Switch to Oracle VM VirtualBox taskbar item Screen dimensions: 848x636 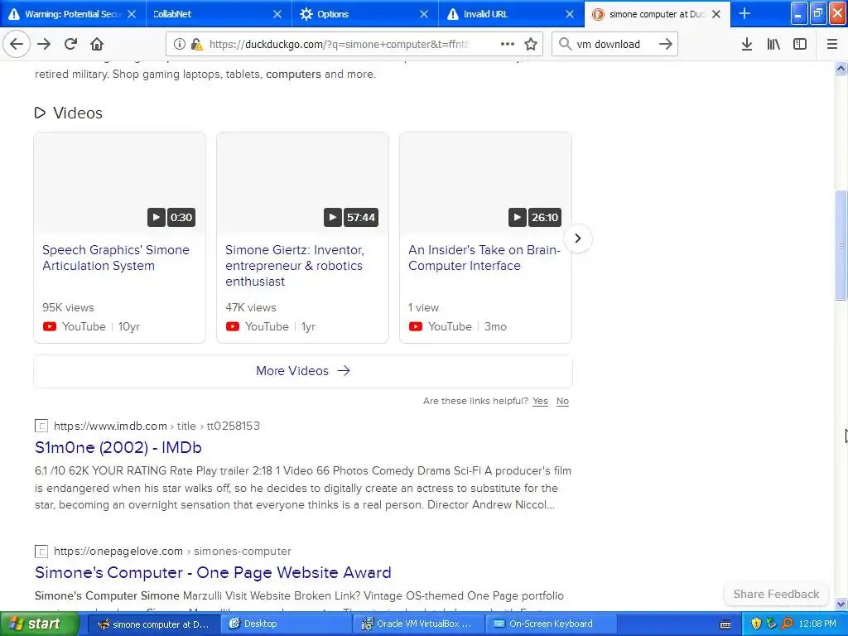tap(417, 624)
